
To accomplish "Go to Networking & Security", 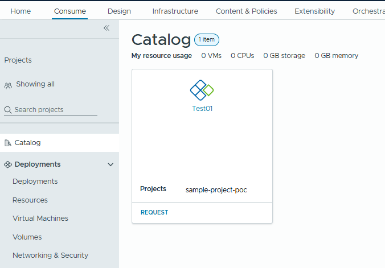I will coord(50,255).
